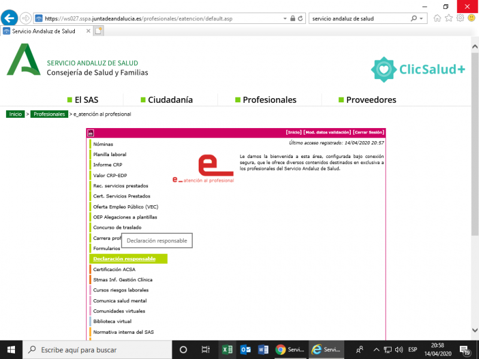
Task: Open Mod. datos validación link
Action: (x=327, y=132)
